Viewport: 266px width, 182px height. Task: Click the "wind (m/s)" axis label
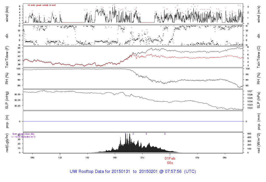tap(258, 14)
